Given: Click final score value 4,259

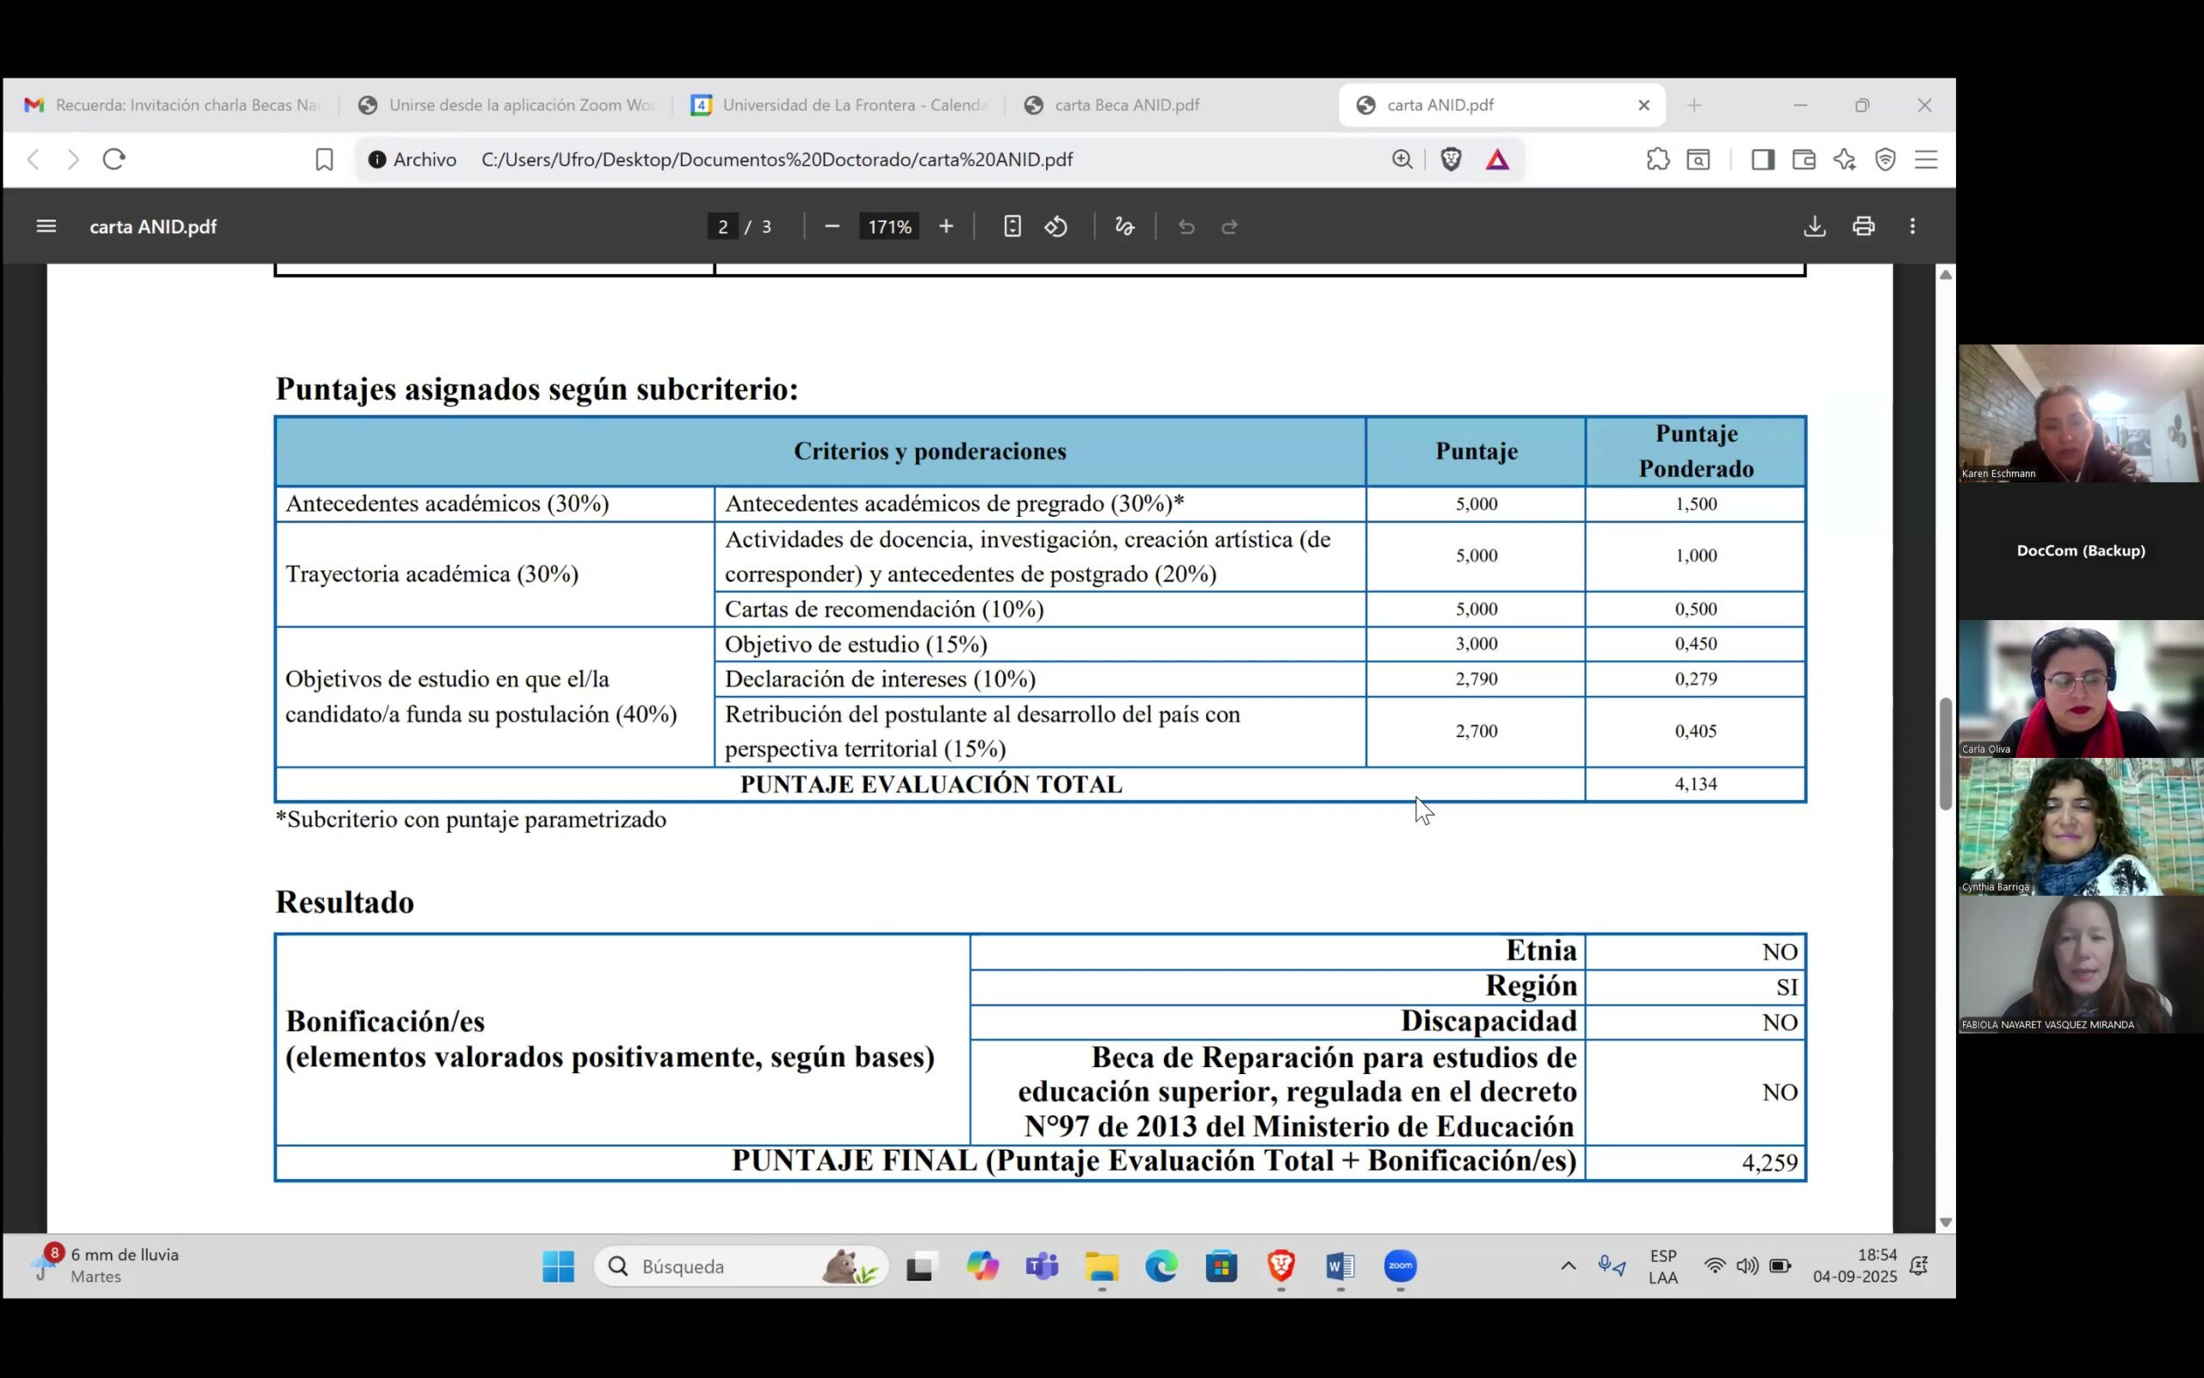Looking at the screenshot, I should coord(1769,1163).
